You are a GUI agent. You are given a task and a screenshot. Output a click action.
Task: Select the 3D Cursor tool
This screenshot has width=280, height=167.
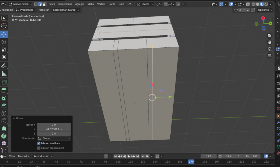tap(4, 26)
